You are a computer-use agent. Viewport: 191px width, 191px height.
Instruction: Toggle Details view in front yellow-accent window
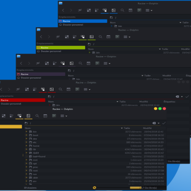(20, 116)
